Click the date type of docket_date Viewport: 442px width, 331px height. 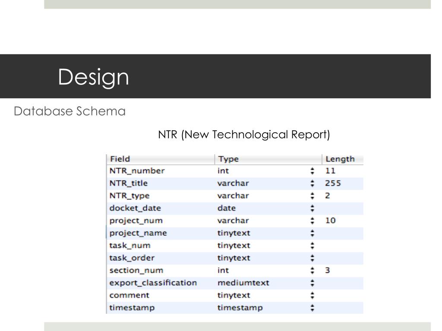227,208
